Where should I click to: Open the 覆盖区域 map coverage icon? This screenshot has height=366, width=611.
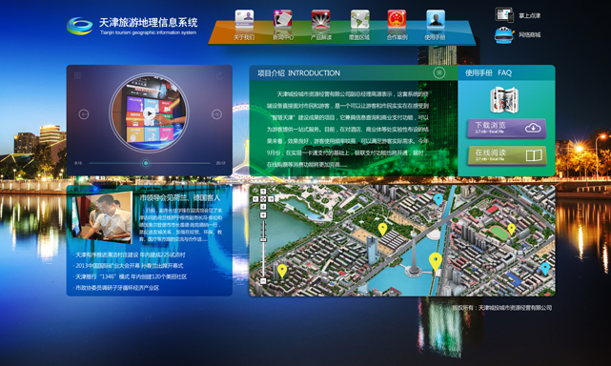[x=359, y=19]
